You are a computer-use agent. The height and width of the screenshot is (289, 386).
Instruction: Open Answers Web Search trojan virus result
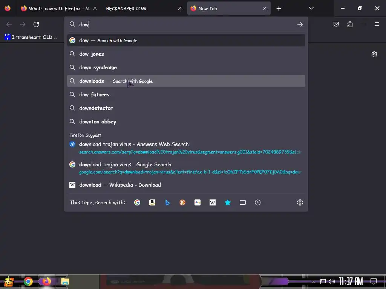click(x=186, y=148)
